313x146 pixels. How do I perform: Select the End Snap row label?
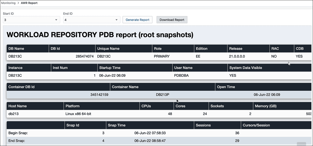(x=16, y=140)
